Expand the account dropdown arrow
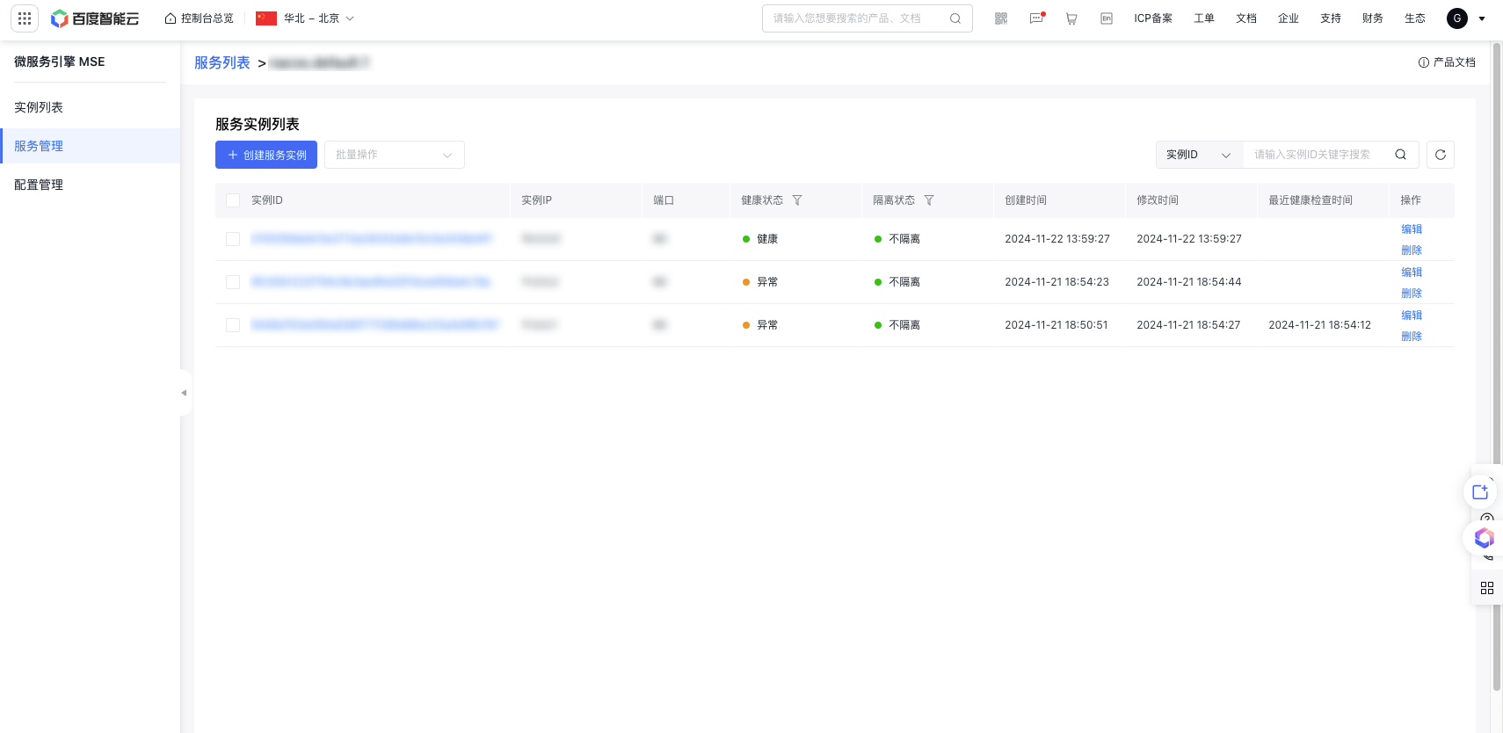Image resolution: width=1503 pixels, height=733 pixels. point(1482,18)
